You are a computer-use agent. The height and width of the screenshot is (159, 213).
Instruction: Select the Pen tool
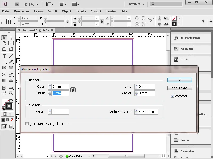tap(4, 62)
